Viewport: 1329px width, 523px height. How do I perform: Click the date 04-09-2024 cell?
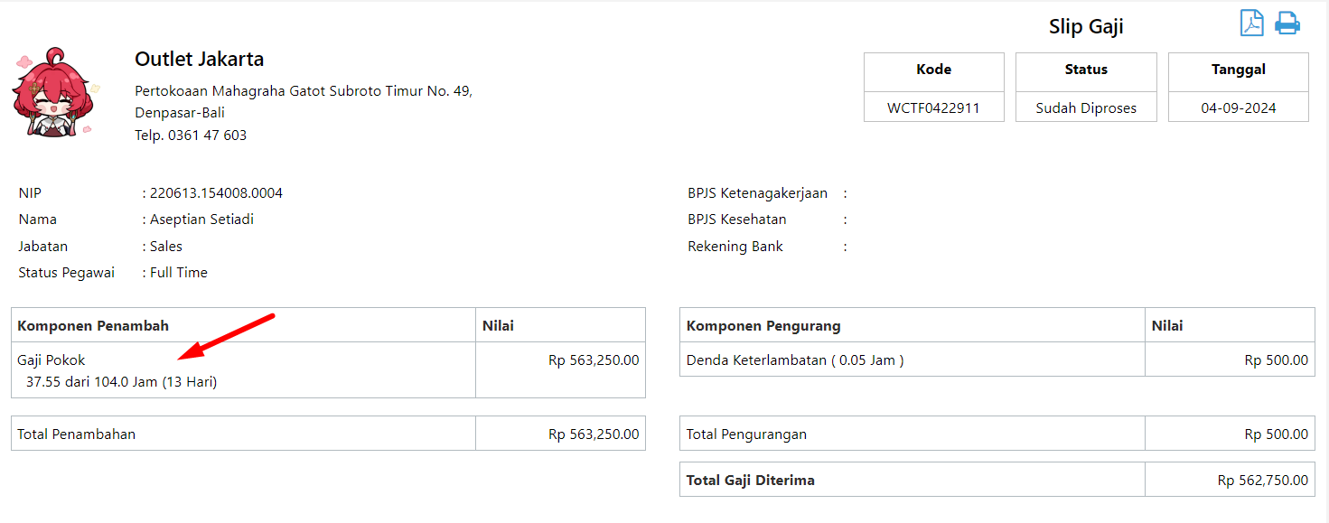coord(1239,107)
